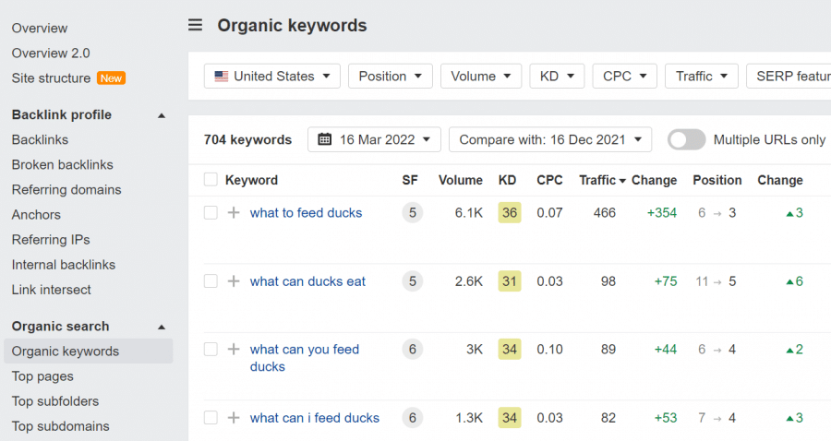Sort by the Keyword column header
This screenshot has height=441, width=831.
[x=251, y=180]
